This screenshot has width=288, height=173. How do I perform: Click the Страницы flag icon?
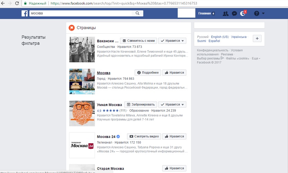click(x=72, y=28)
